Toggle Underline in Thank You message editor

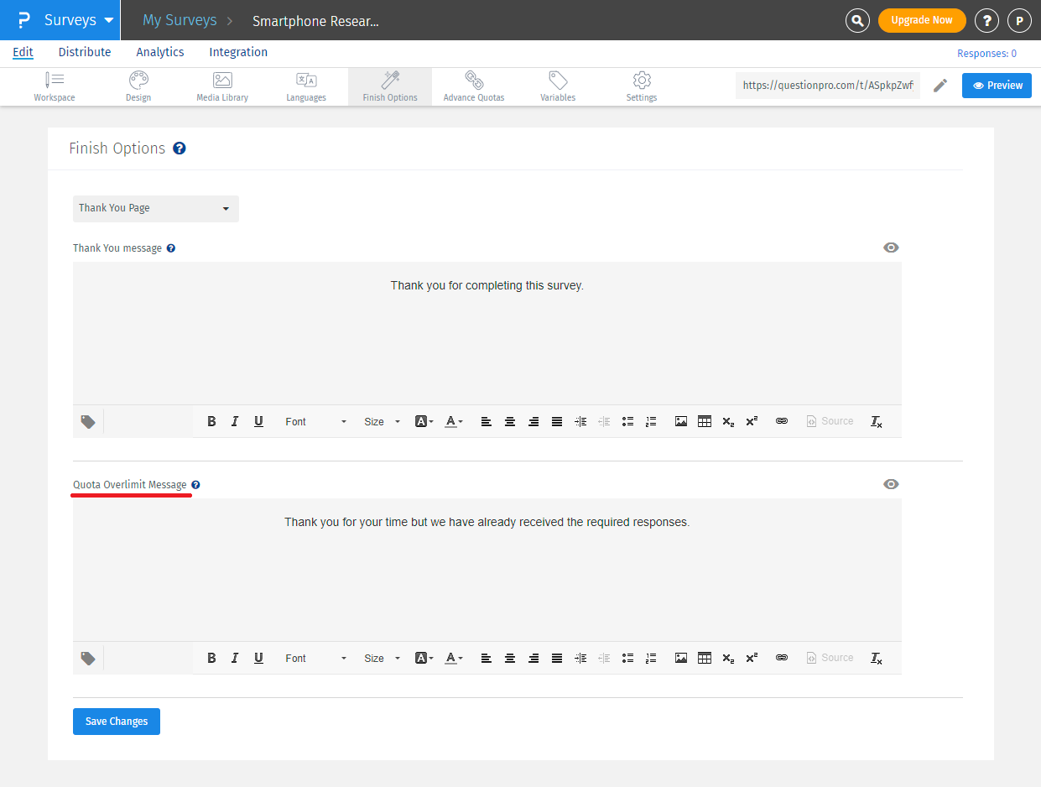pos(258,421)
